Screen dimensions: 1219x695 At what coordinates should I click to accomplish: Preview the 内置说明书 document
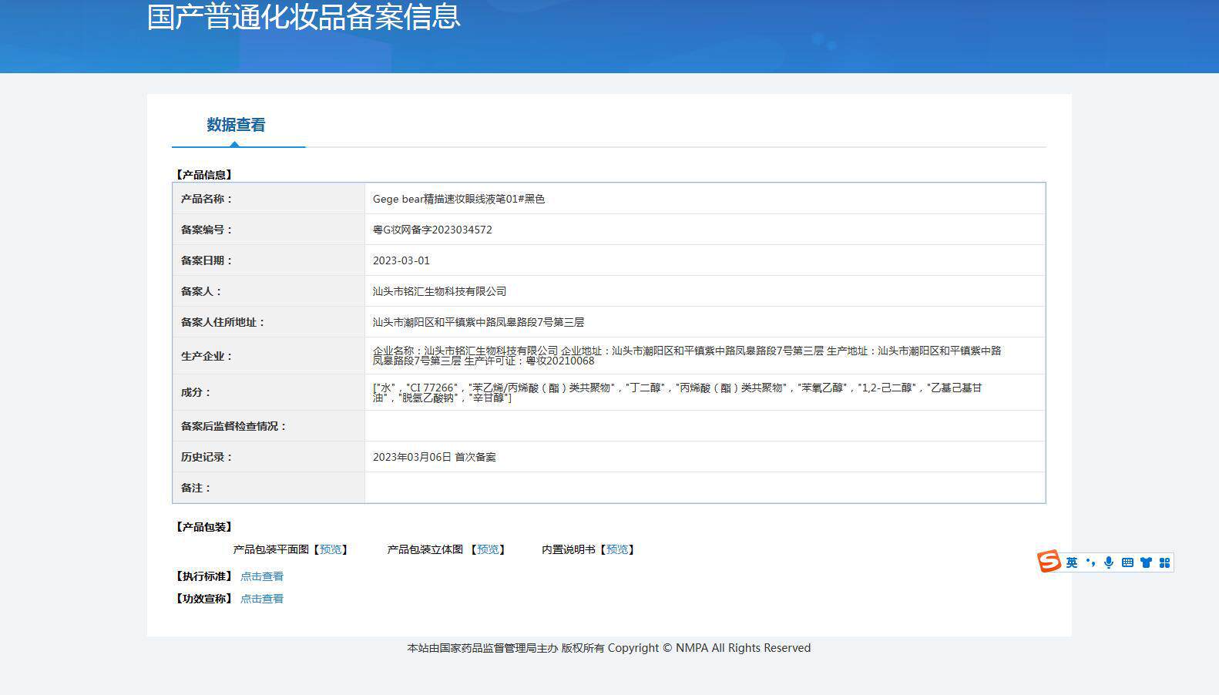pyautogui.click(x=617, y=549)
